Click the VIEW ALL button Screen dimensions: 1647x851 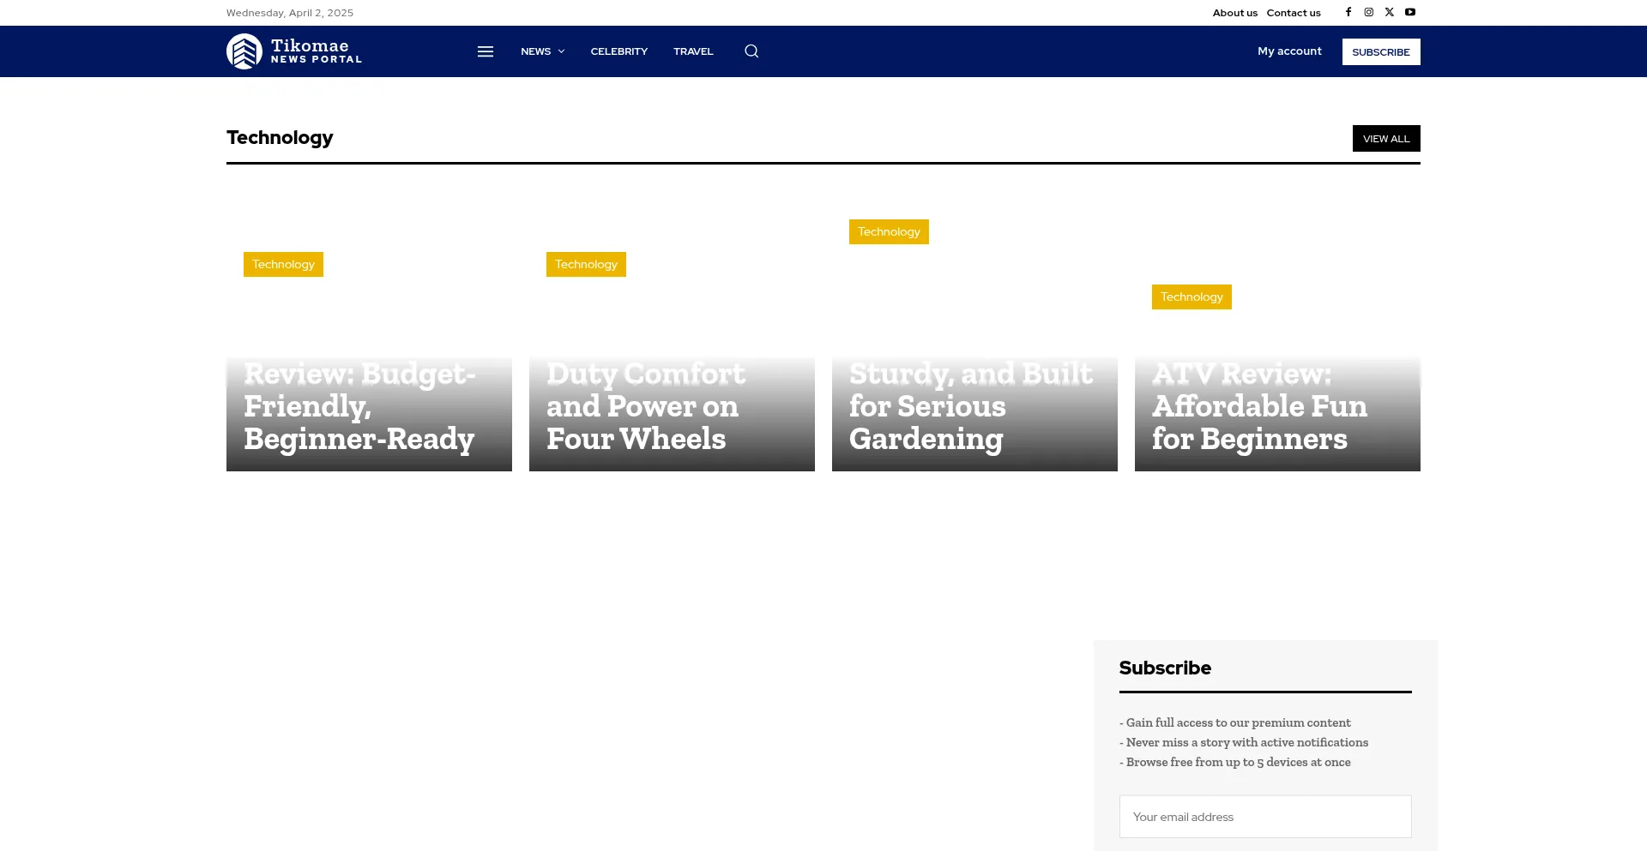point(1385,139)
